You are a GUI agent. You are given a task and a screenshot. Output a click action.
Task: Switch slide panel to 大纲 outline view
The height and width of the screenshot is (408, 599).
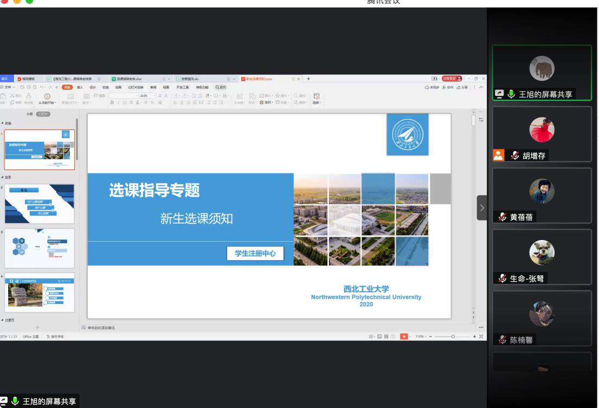pos(29,114)
